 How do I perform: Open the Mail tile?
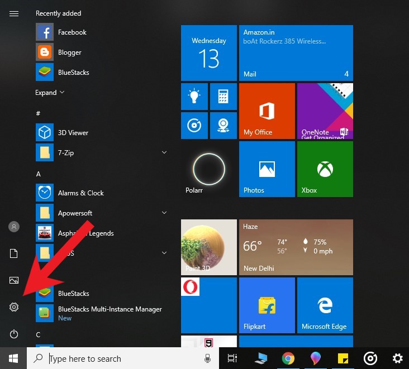click(296, 53)
